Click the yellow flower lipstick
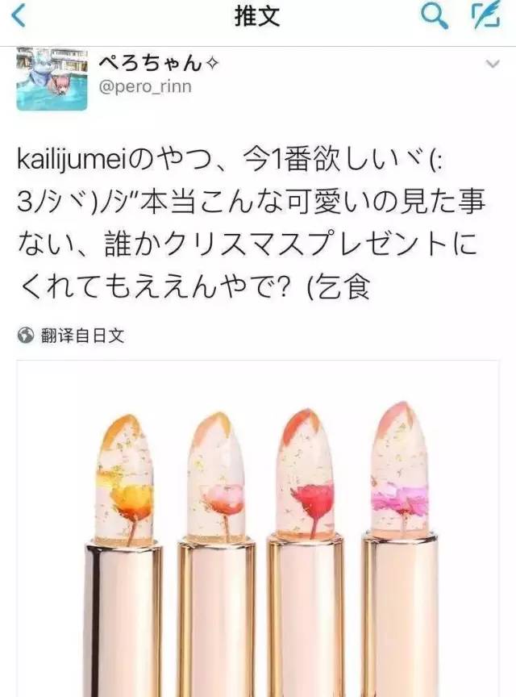516x697 pixels. [123, 556]
